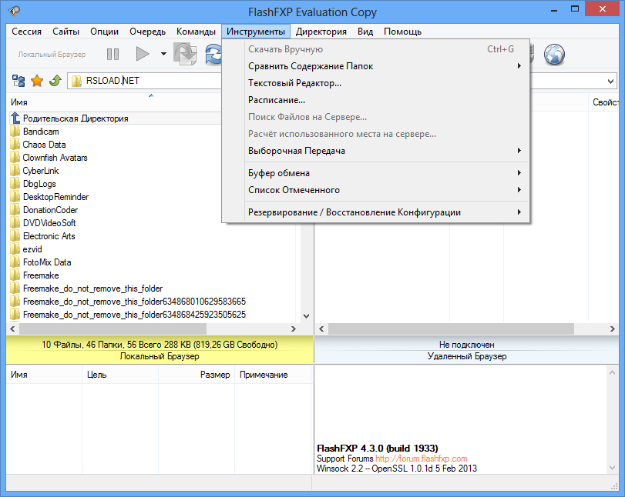Image resolution: width=625 pixels, height=497 pixels.
Task: Expand Буфер обмена submenu
Action: coord(376,173)
